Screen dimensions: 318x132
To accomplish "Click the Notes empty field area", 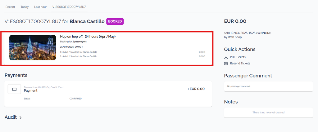I will [x=268, y=112].
